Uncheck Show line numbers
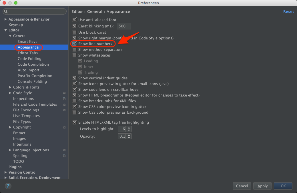This screenshot has width=297, height=193. click(x=75, y=44)
